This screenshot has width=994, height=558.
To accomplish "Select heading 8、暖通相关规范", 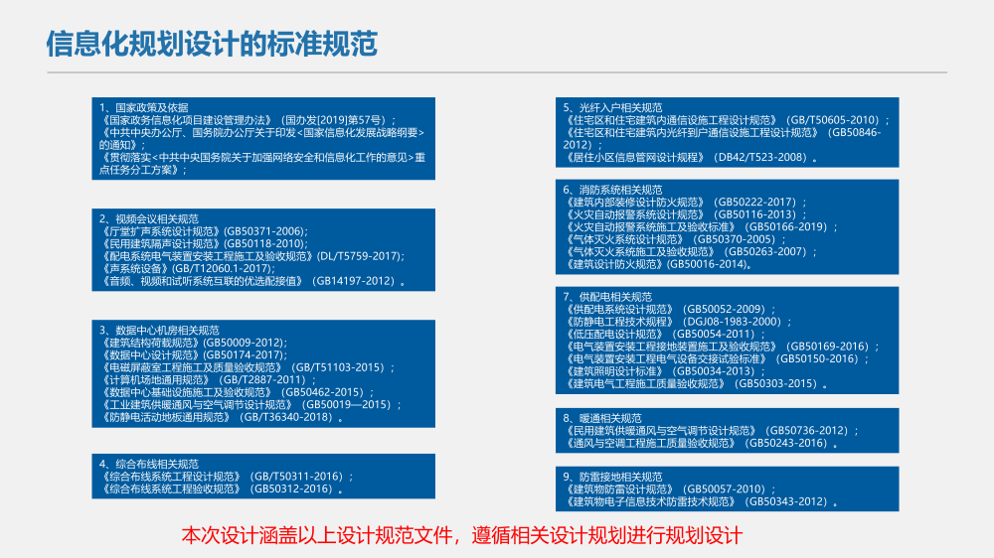I will click(603, 419).
